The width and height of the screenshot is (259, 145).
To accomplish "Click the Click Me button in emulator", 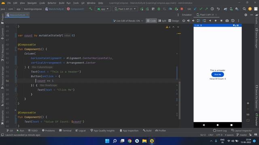I will point(218,75).
